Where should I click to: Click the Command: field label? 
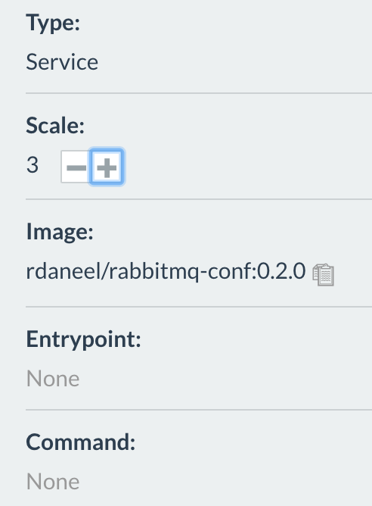(x=80, y=442)
